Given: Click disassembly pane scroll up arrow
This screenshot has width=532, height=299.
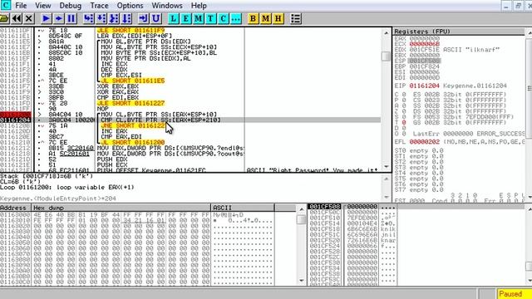Looking at the screenshot, I should 386,33.
